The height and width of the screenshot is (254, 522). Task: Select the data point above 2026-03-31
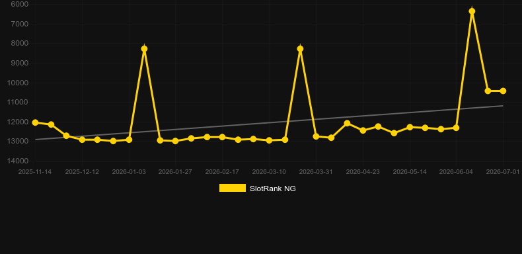coord(316,136)
